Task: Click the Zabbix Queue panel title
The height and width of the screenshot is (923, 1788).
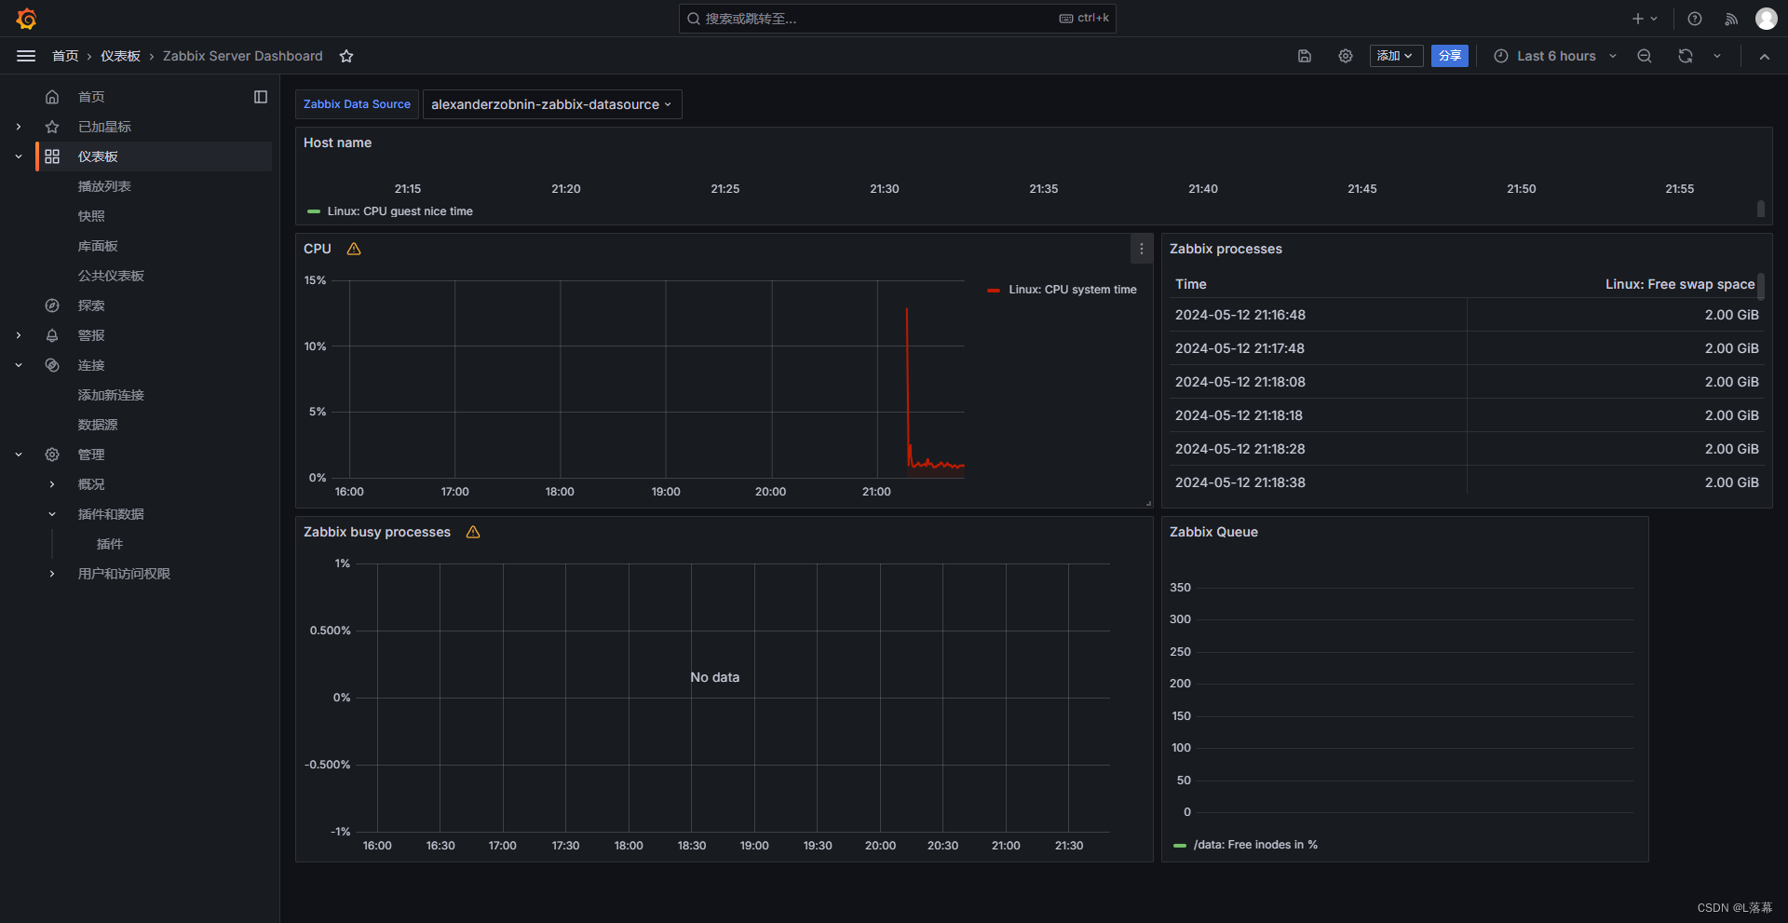Action: point(1213,532)
